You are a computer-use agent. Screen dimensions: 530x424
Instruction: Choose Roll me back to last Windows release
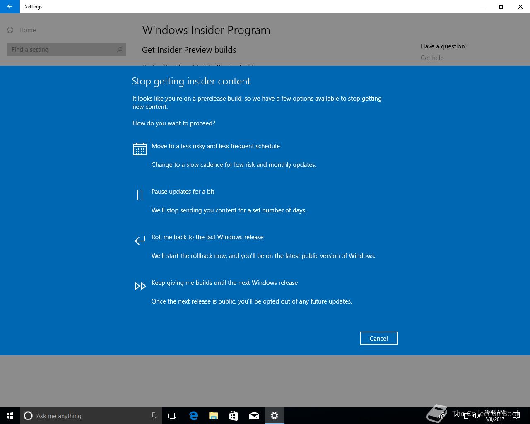(x=207, y=237)
